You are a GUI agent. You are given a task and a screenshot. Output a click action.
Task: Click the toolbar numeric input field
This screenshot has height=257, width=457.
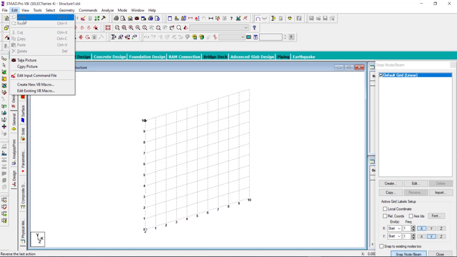[271, 37]
